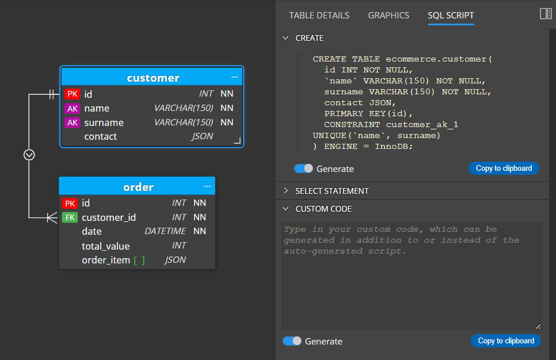Open the order table ellipsis menu
The height and width of the screenshot is (360, 556).
pyautogui.click(x=207, y=186)
